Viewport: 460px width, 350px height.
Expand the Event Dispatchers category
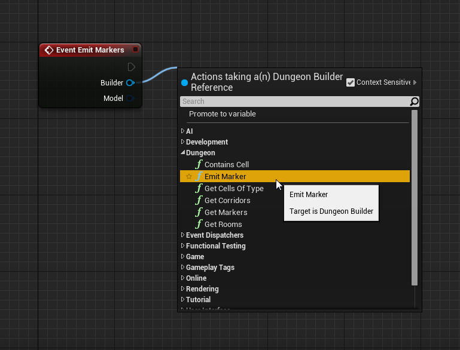(182, 235)
